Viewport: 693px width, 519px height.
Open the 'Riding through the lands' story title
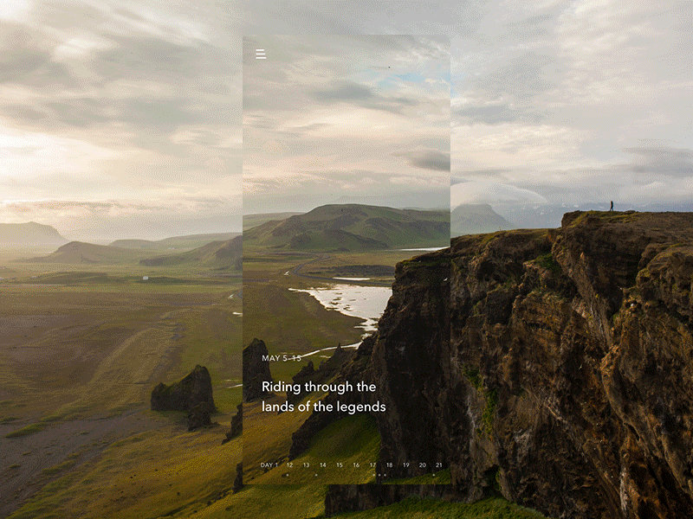[x=323, y=396]
